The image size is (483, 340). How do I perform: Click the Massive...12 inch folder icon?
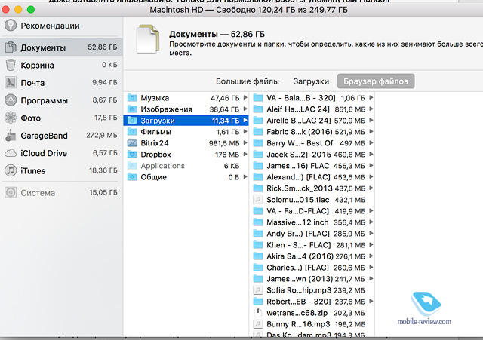(258, 222)
